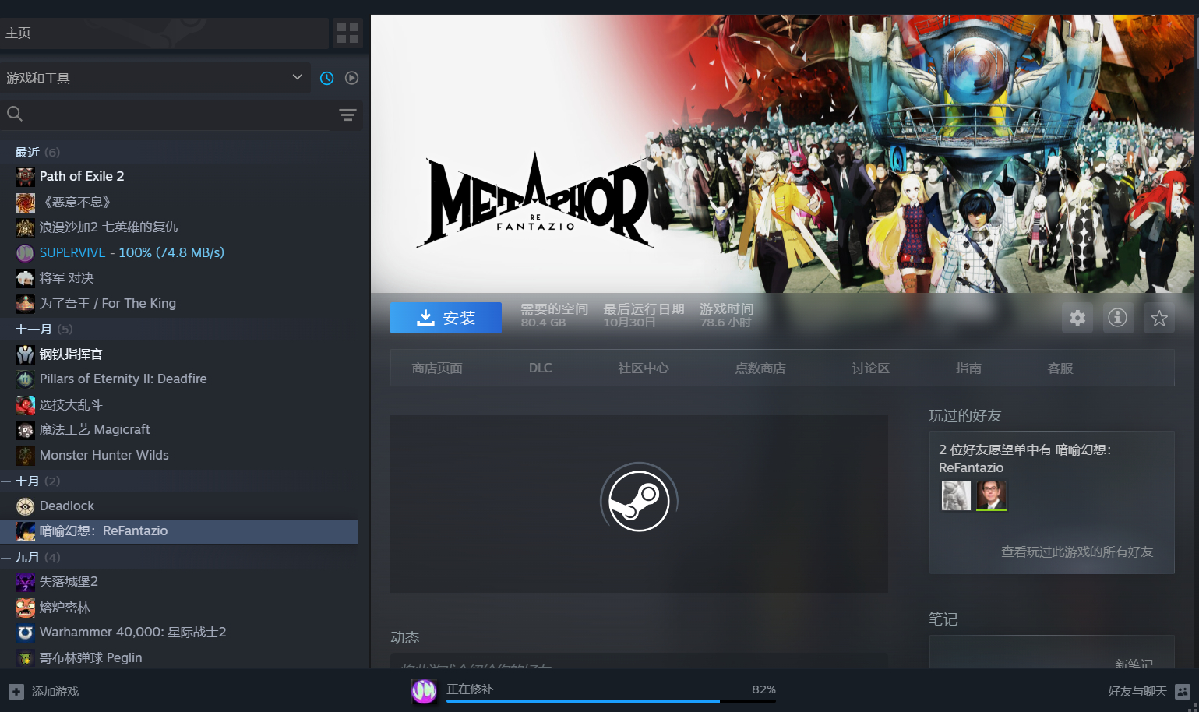Toggle ready-to-play filter icon
The height and width of the screenshot is (712, 1199).
pyautogui.click(x=352, y=78)
